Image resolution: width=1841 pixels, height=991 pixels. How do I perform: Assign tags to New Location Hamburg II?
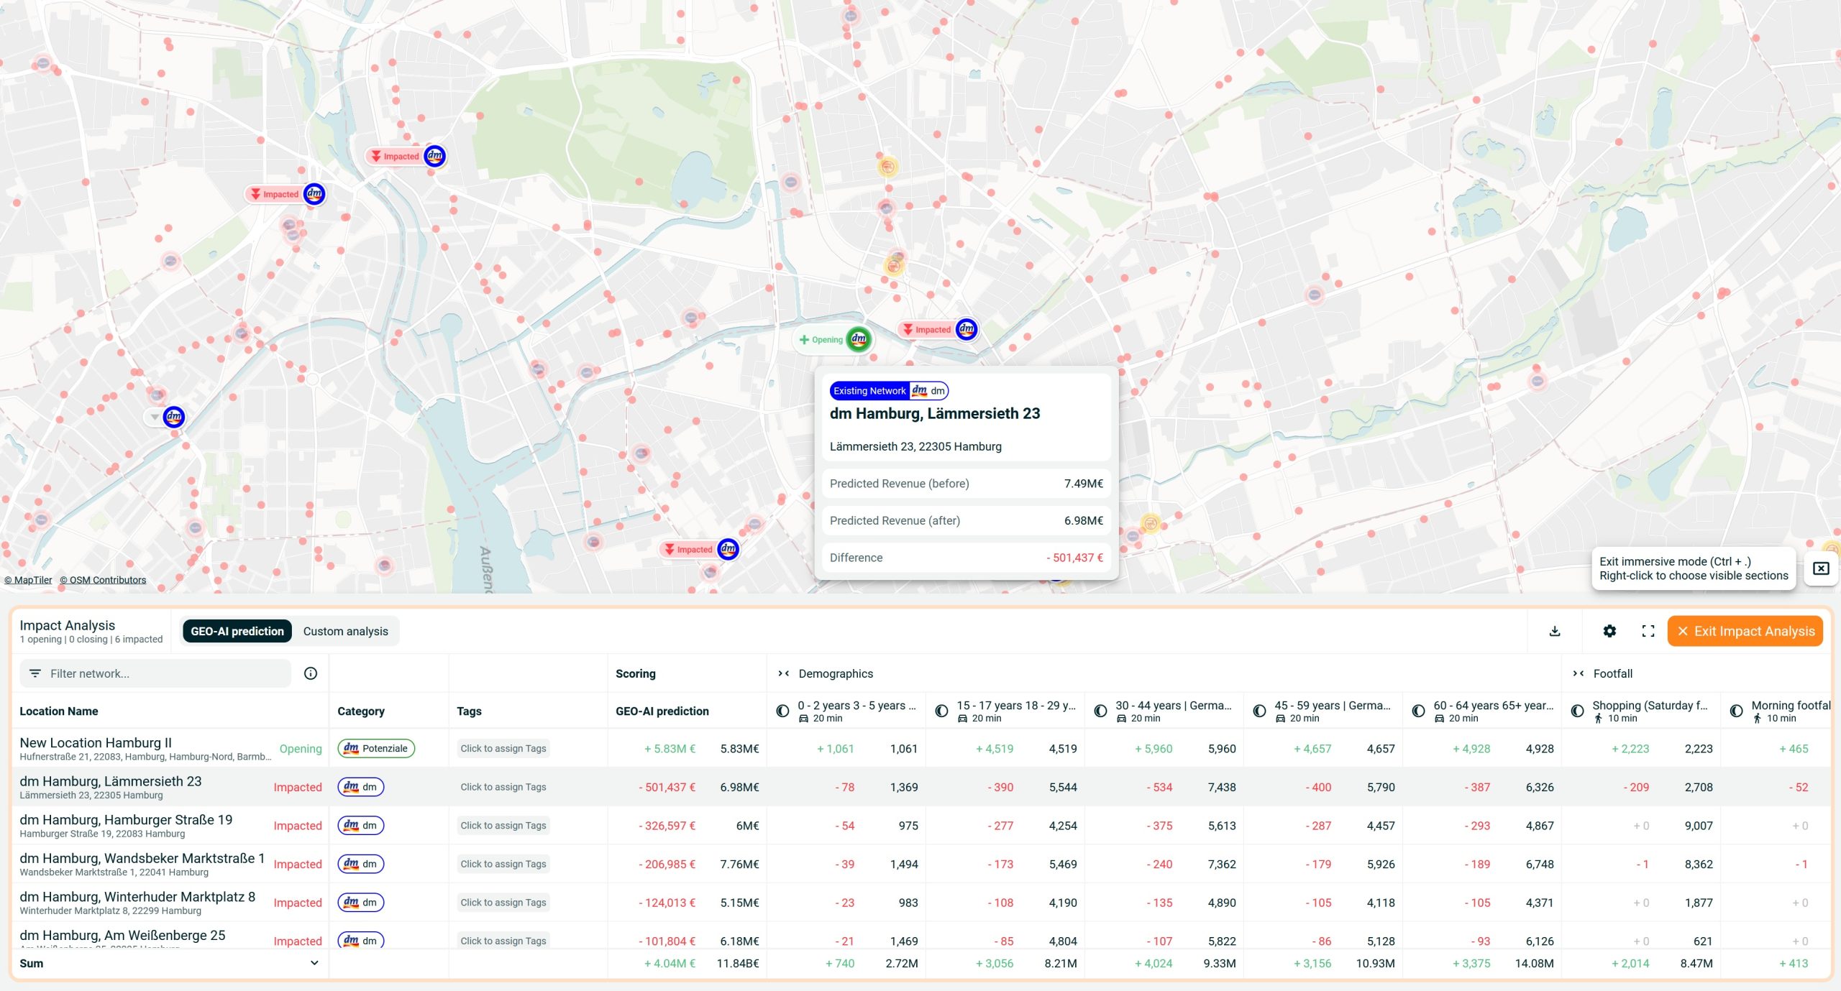pos(503,748)
